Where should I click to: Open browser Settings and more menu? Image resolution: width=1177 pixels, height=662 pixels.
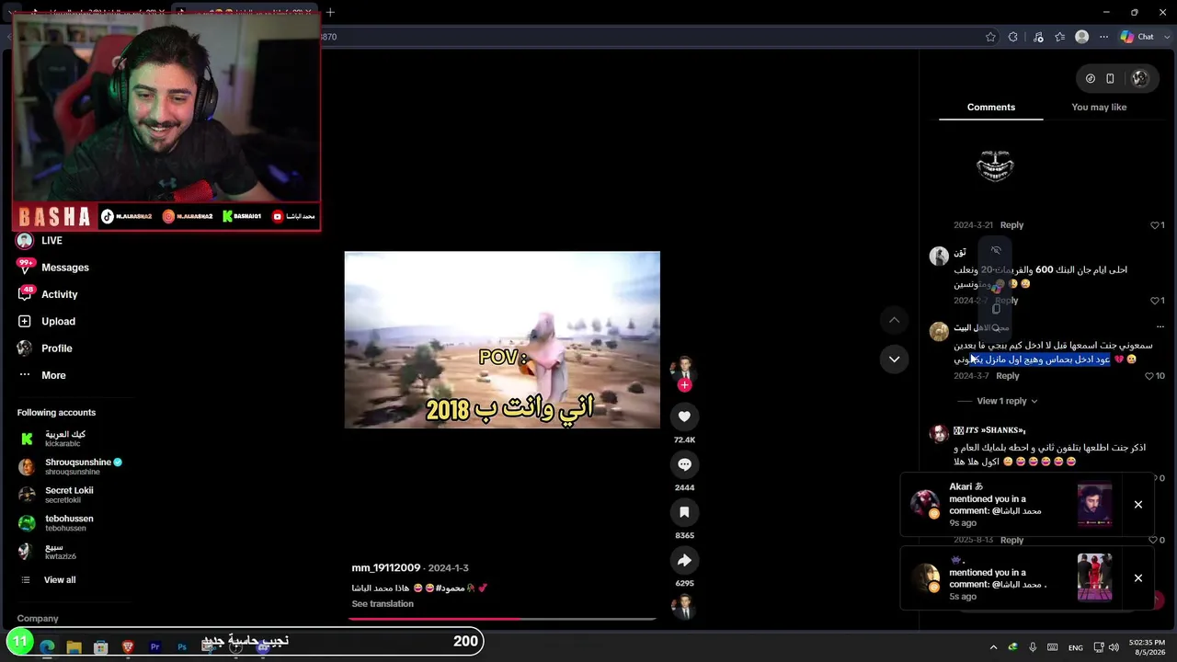pos(1104,37)
